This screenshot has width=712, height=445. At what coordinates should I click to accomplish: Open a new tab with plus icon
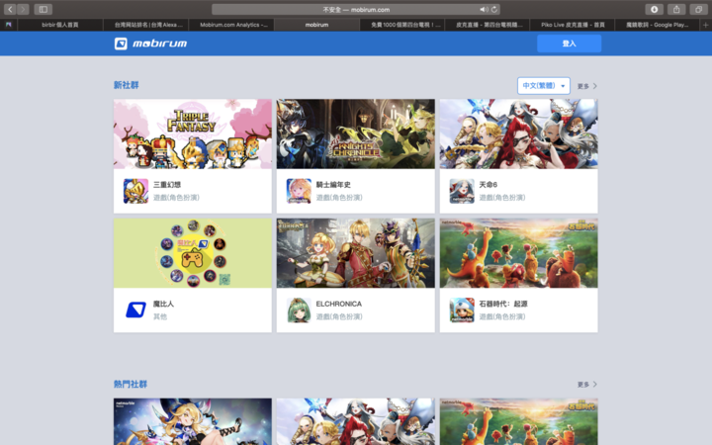click(706, 25)
